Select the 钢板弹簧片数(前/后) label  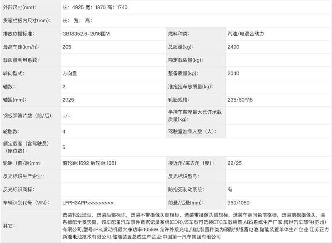(28, 116)
